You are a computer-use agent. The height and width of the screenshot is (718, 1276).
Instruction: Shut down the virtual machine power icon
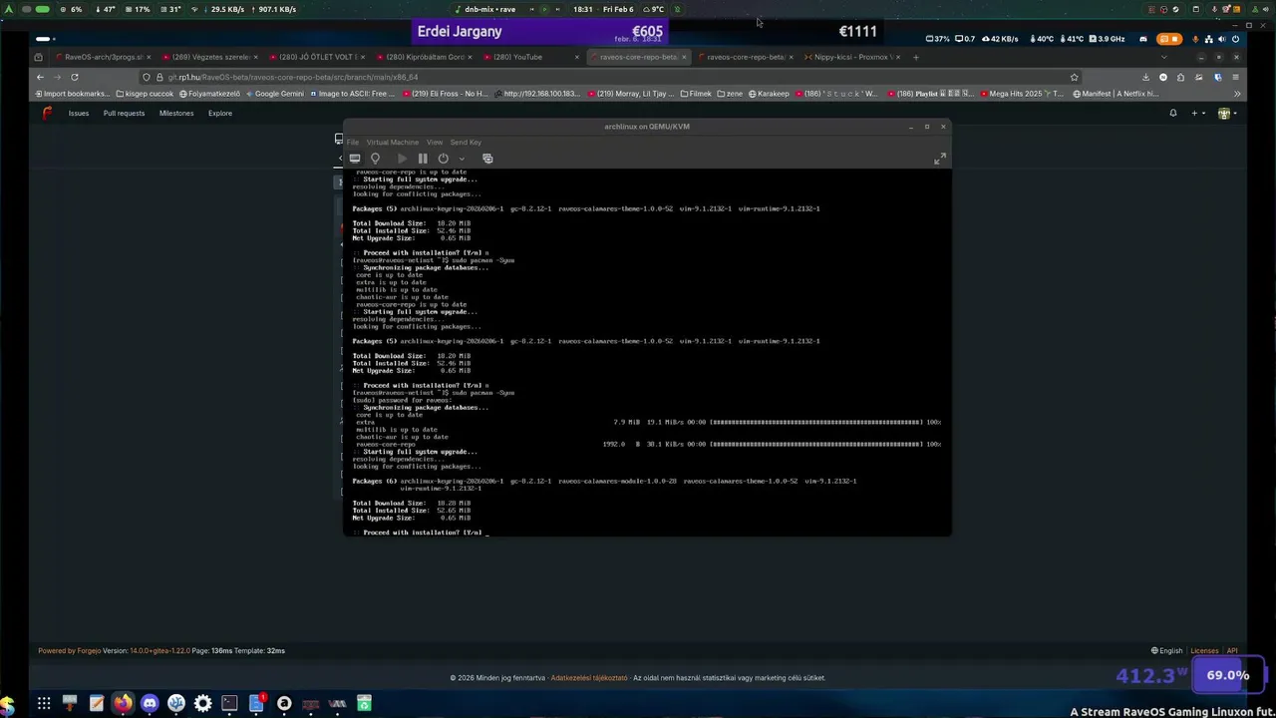click(444, 159)
